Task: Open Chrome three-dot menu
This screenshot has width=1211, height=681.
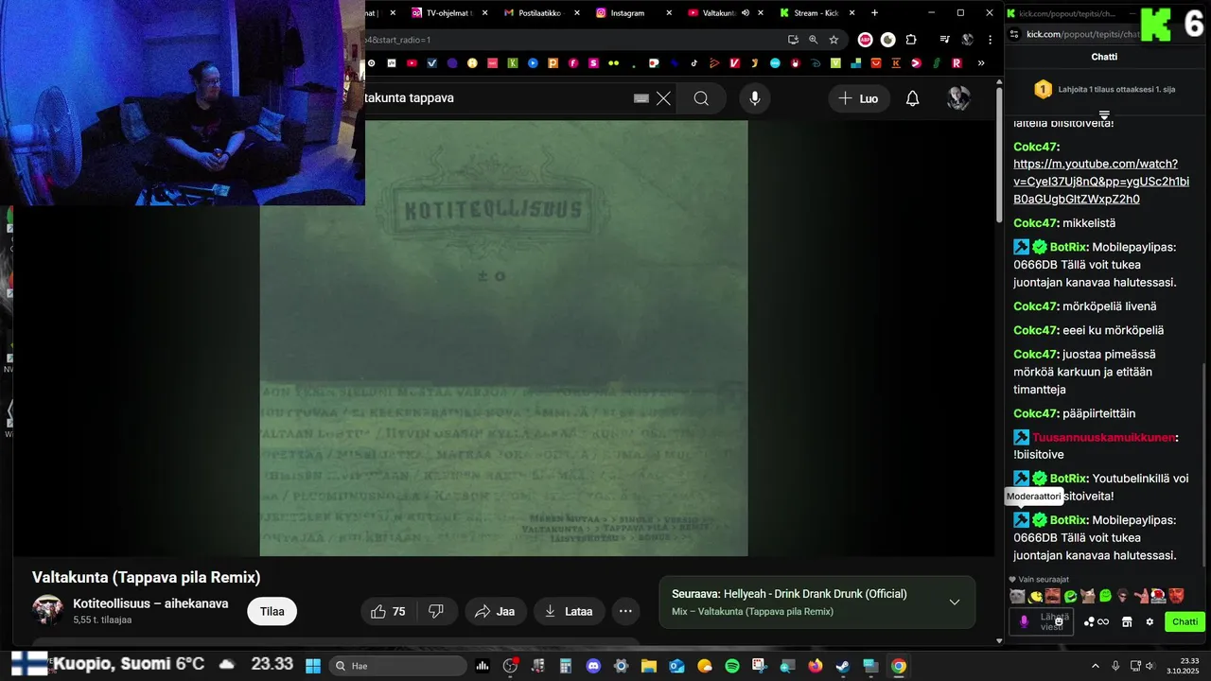Action: point(990,40)
